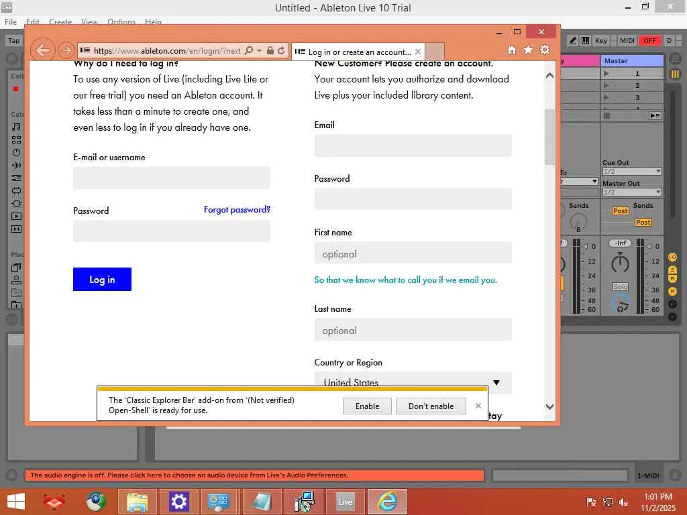Viewport: 687px width, 515px height.
Task: Launch Master scene 2
Action: [x=606, y=85]
